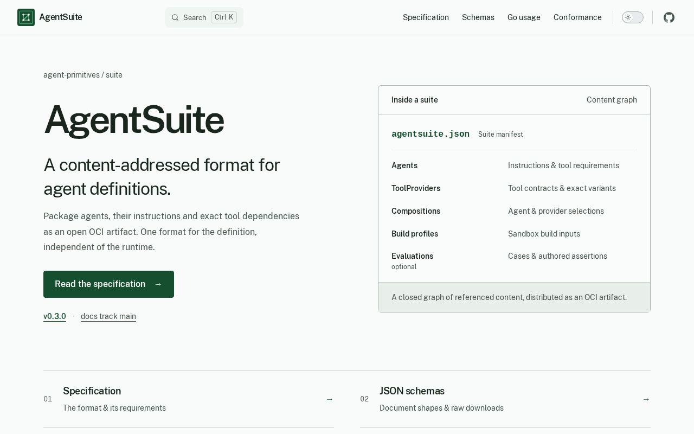This screenshot has height=434, width=694.
Task: Open the Specification card numbered 01
Action: pyautogui.click(x=189, y=399)
